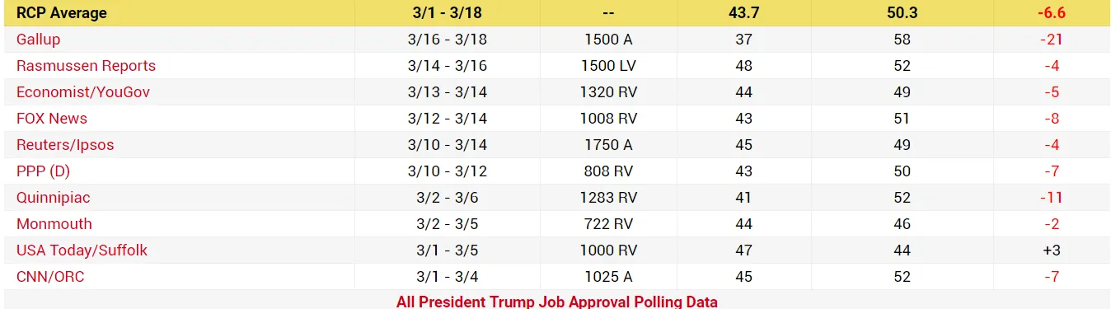The width and height of the screenshot is (1111, 309).
Task: Click Quinnipiac's -11 spread value
Action: pyautogui.click(x=1051, y=198)
